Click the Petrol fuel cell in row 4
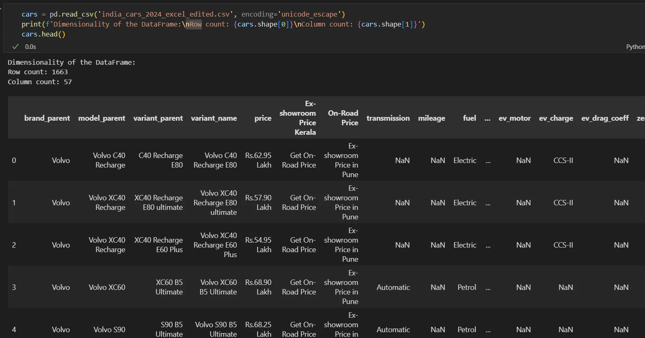645x338 pixels. point(467,329)
